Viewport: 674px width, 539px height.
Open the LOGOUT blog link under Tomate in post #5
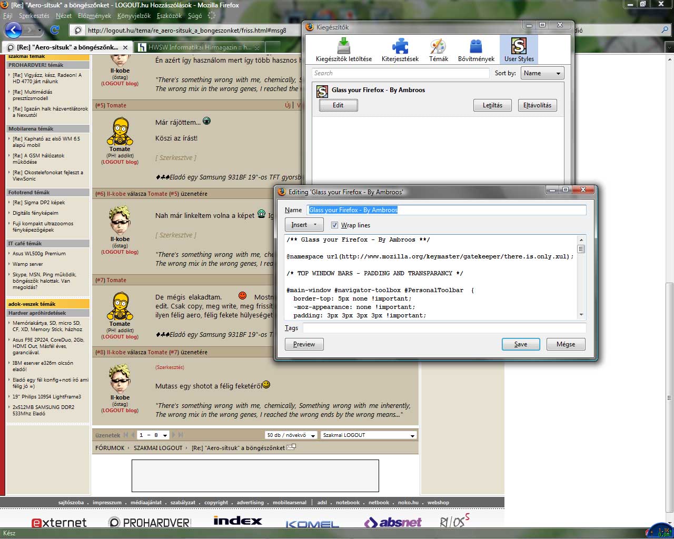coord(120,162)
